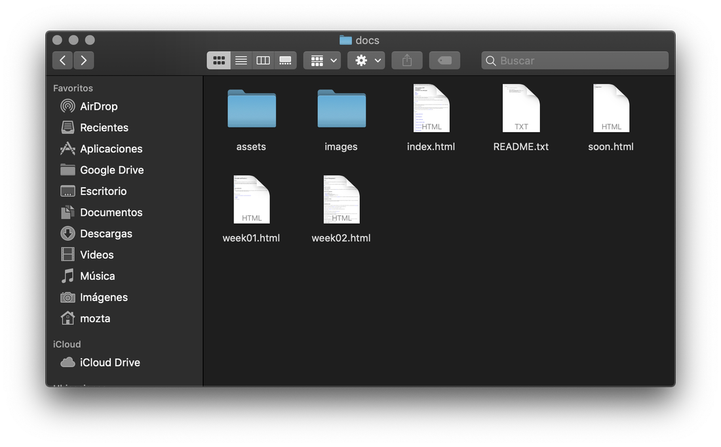Click the week01.html file name
721x447 pixels.
[x=251, y=238]
